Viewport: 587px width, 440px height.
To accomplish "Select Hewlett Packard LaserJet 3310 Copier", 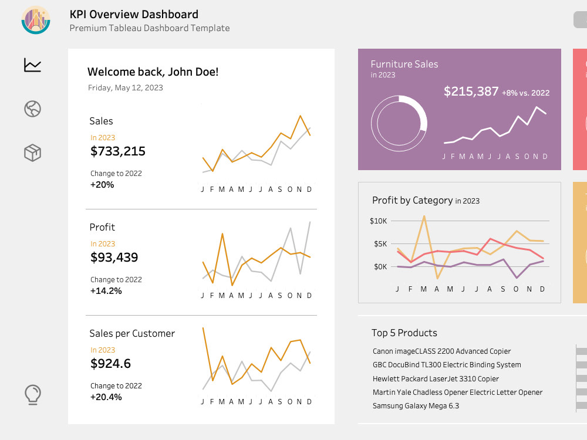I will (436, 378).
